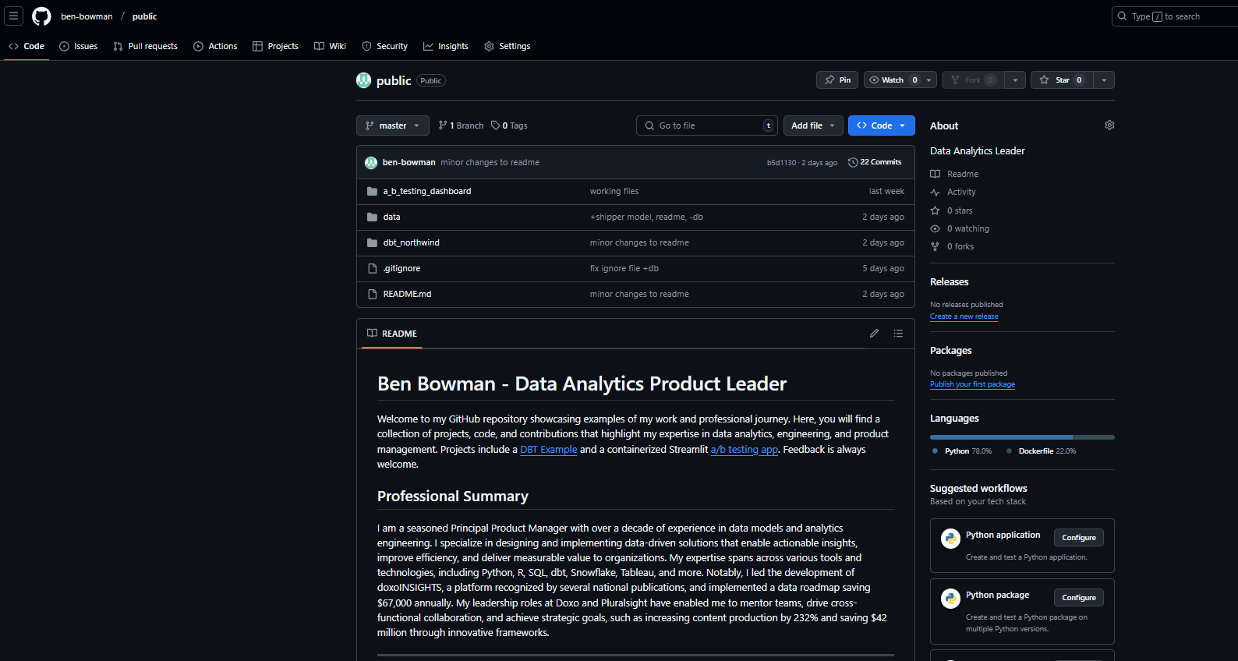Switch to the Pull requests tab
This screenshot has height=661, width=1238.
pyautogui.click(x=145, y=47)
